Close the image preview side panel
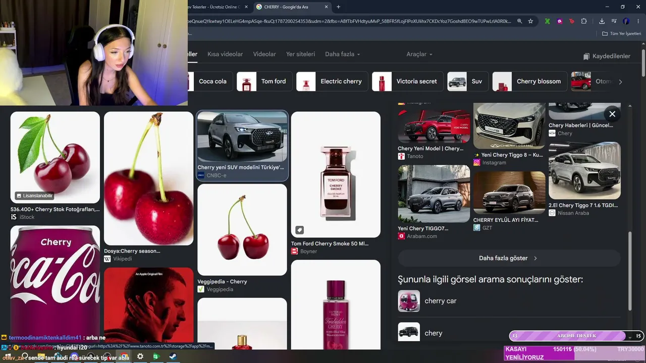Image resolution: width=646 pixels, height=363 pixels. tap(612, 114)
